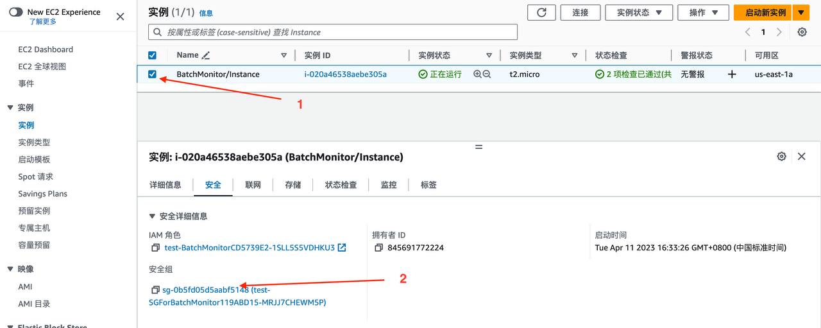Image resolution: width=821 pixels, height=328 pixels.
Task: Go to next page of instances
Action: pos(779,32)
